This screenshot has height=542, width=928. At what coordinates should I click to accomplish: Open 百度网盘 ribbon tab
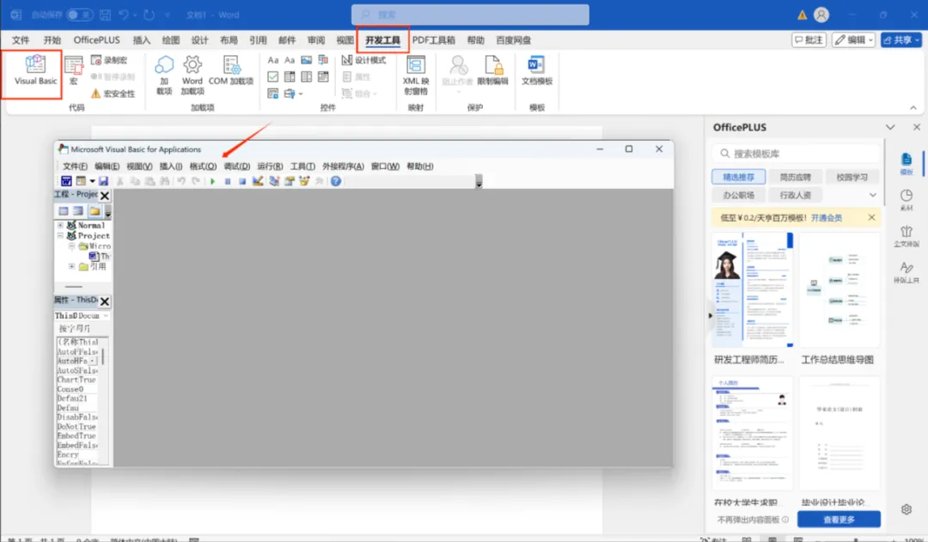point(513,40)
